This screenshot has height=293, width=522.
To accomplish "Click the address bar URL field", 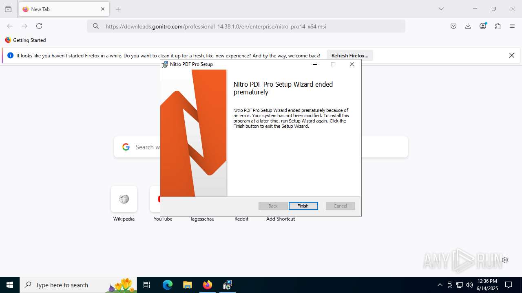I will 246,26.
